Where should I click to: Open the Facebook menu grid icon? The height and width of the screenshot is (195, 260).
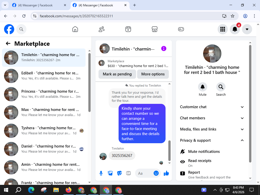point(222,29)
